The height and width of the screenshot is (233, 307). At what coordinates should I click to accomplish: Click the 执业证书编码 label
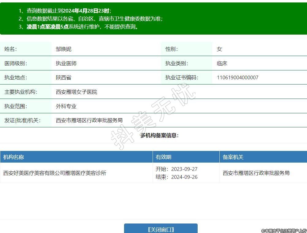tap(182, 77)
